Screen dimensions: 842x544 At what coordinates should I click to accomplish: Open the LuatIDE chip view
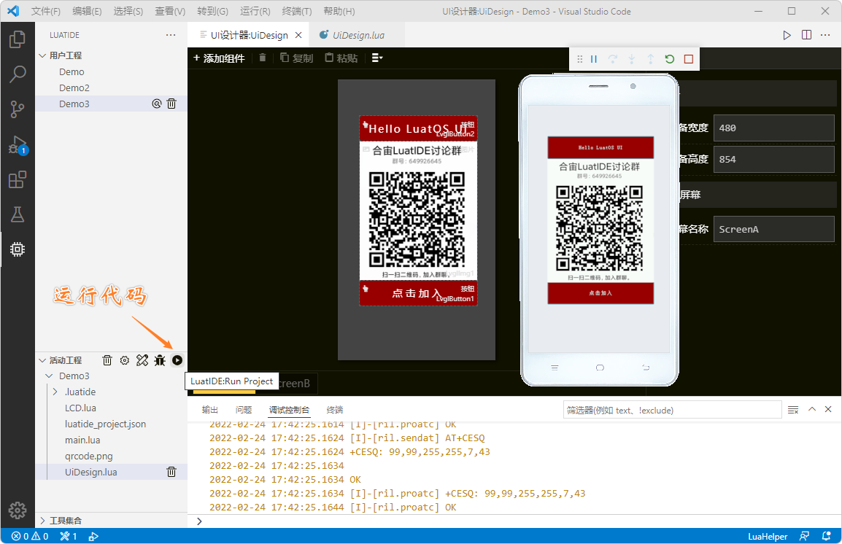coord(18,249)
